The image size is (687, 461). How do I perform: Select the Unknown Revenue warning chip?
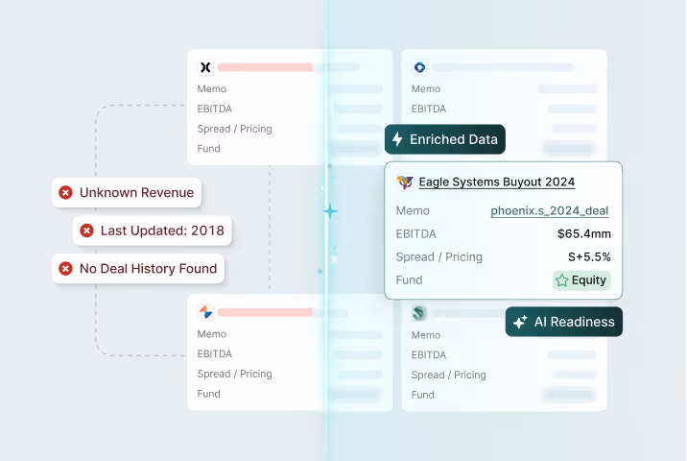127,192
